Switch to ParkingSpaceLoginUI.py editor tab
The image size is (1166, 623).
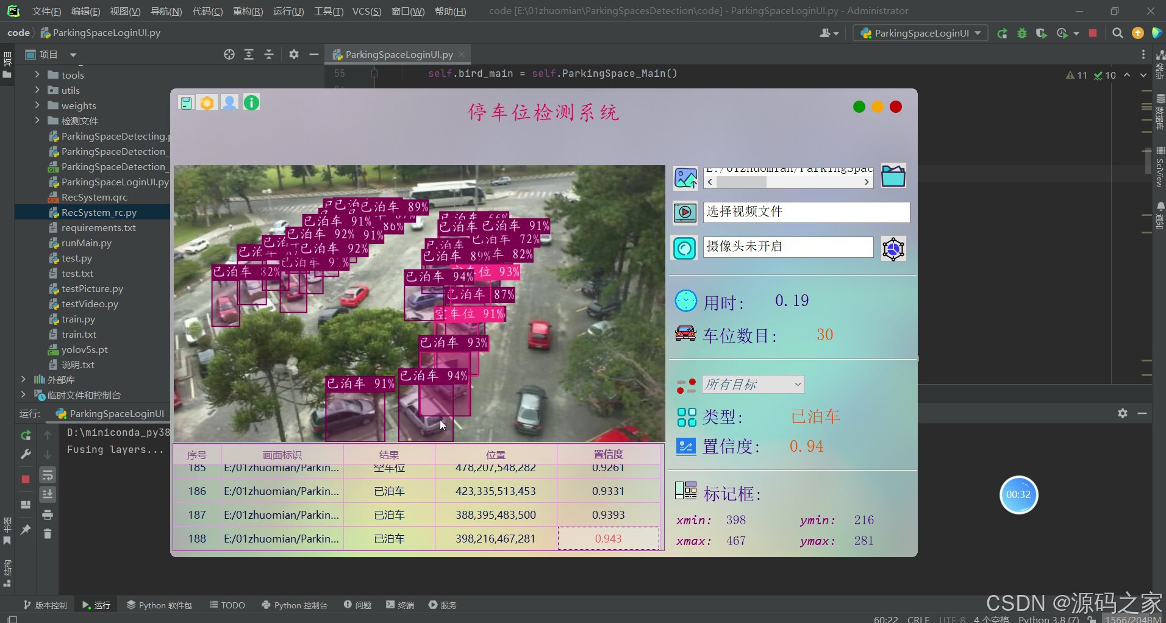pyautogui.click(x=399, y=54)
